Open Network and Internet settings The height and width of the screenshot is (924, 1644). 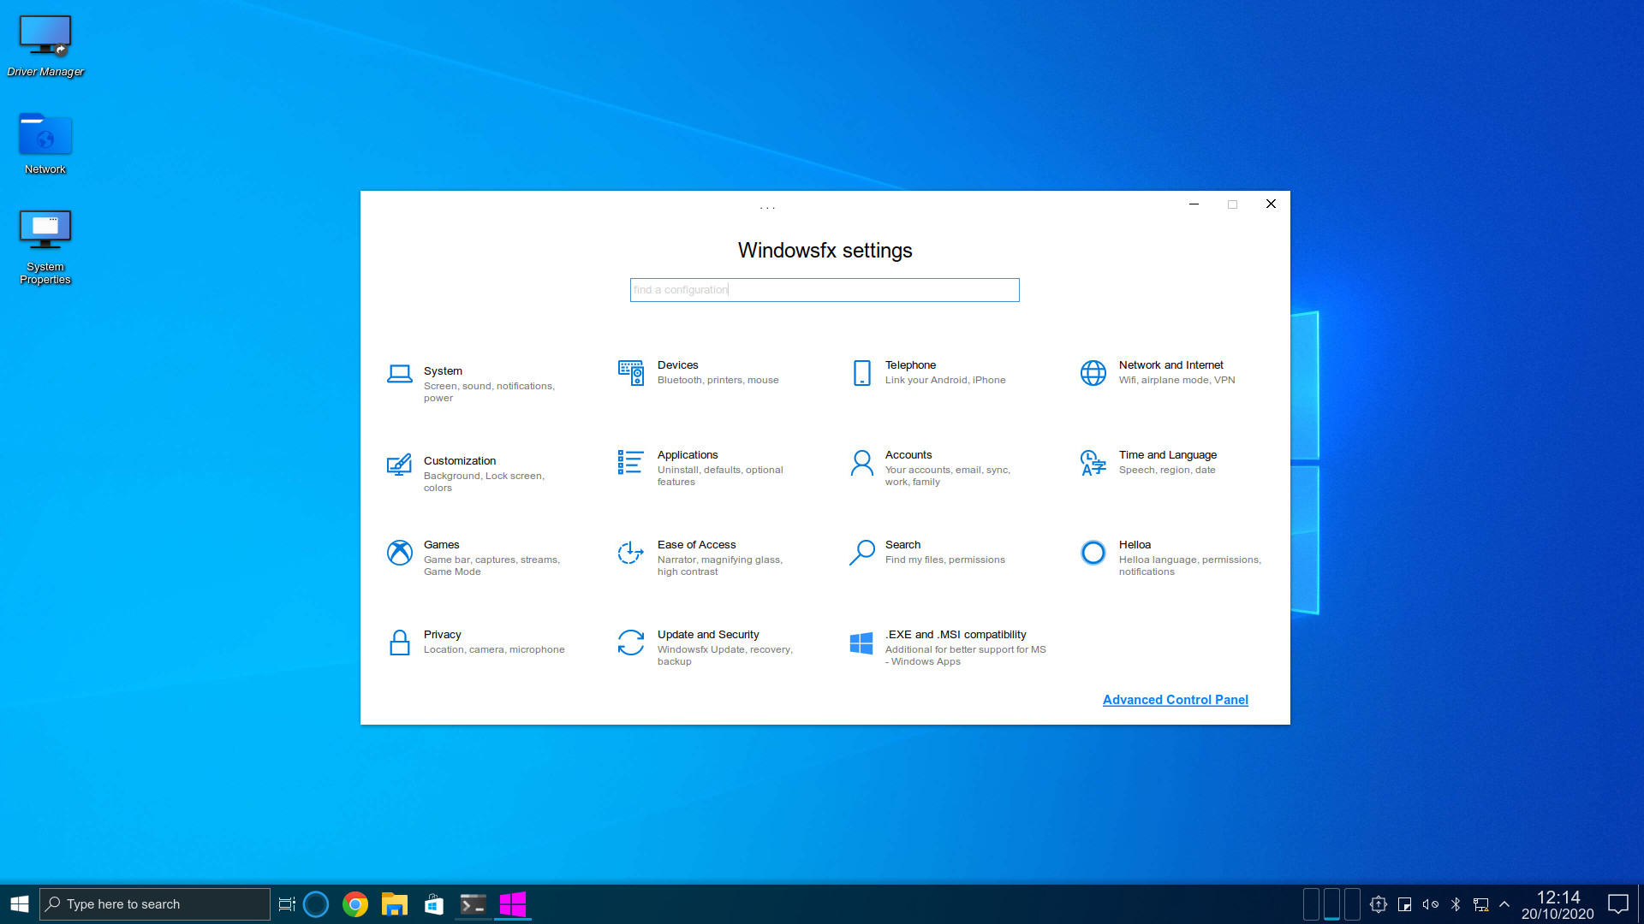(x=1170, y=371)
